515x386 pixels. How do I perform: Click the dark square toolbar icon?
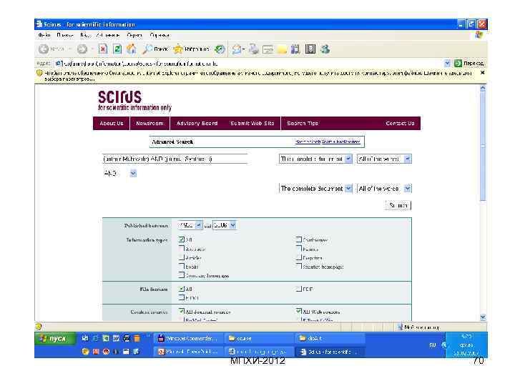pos(310,49)
